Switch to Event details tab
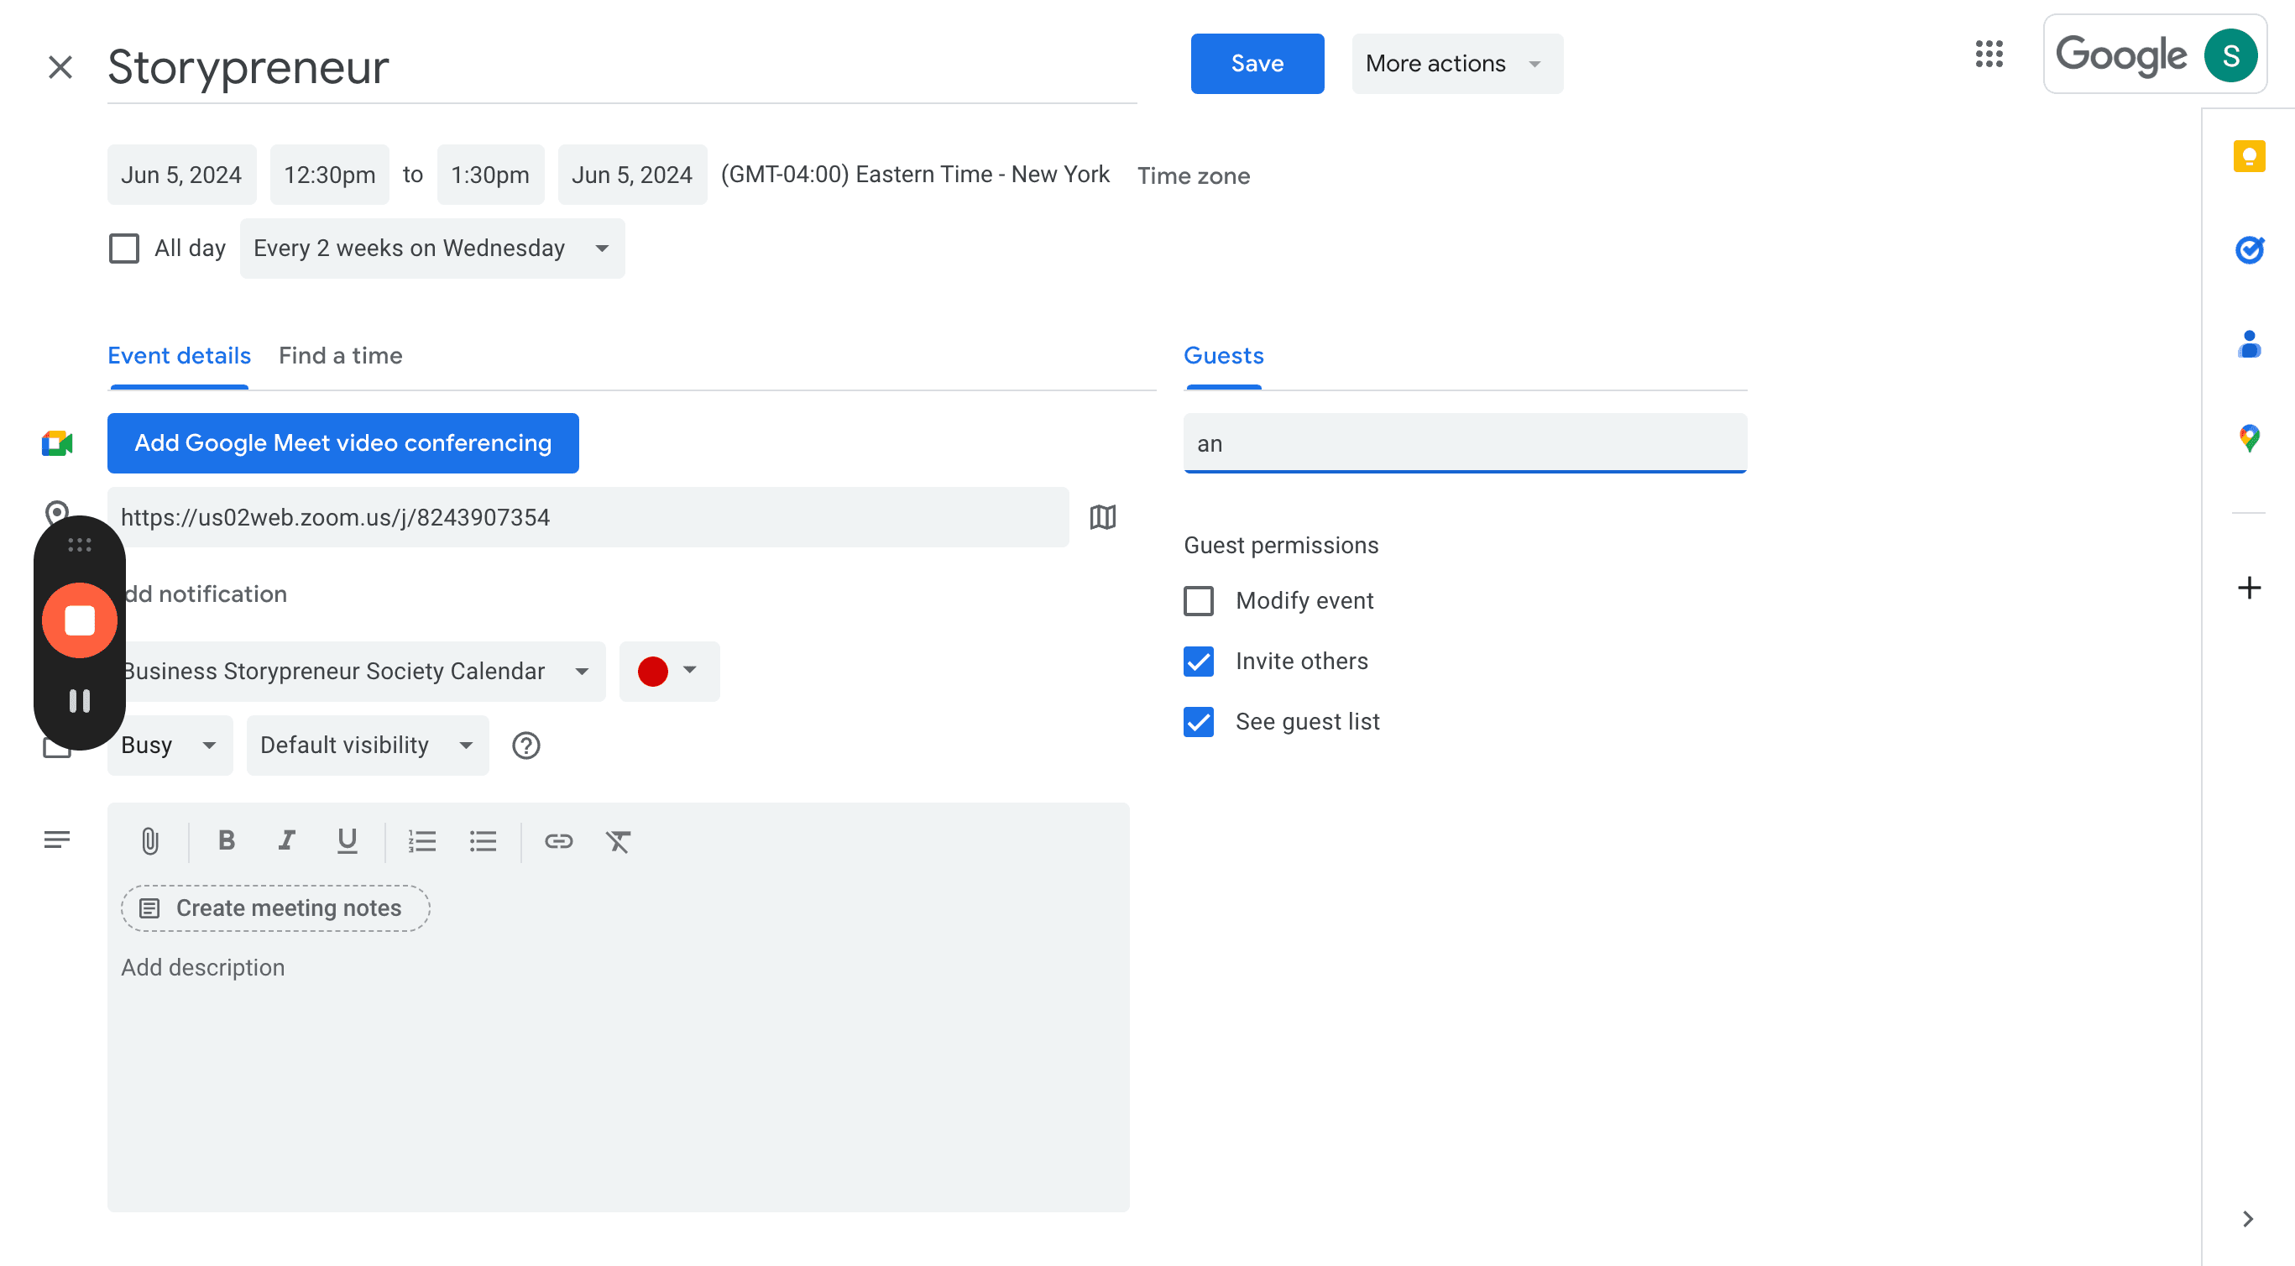 [179, 355]
